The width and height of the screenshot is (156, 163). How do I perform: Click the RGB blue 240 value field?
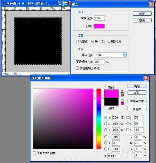pyautogui.click(x=116, y=149)
